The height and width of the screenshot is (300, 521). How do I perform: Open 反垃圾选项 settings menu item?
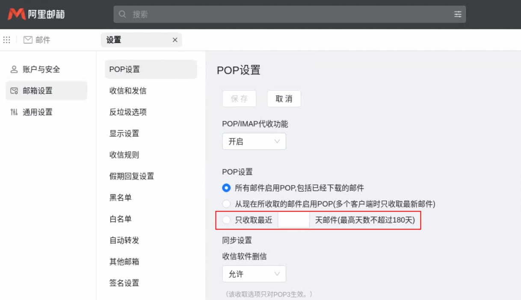128,112
